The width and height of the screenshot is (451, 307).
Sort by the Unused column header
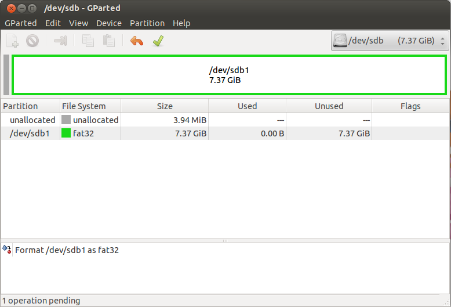click(329, 106)
